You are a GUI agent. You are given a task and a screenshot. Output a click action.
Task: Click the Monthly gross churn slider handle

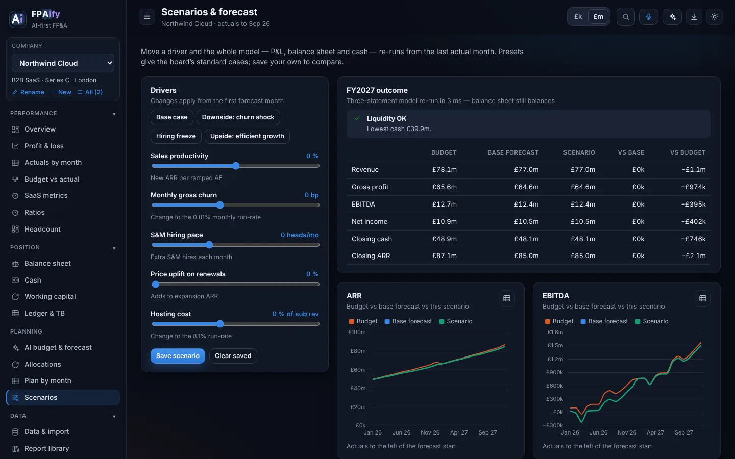(220, 205)
